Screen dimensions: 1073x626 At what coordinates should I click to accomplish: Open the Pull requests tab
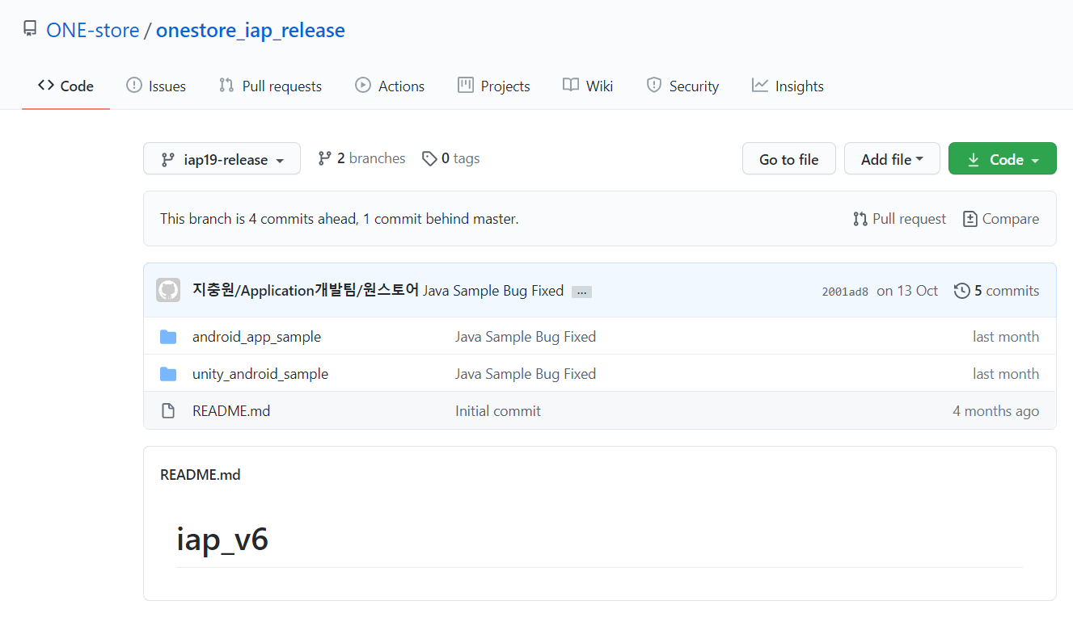coord(270,86)
